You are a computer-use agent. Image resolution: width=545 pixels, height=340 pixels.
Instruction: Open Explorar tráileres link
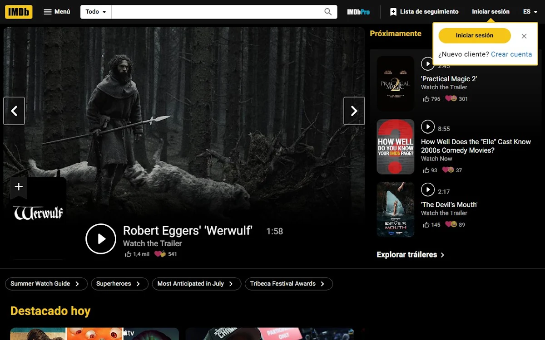411,255
